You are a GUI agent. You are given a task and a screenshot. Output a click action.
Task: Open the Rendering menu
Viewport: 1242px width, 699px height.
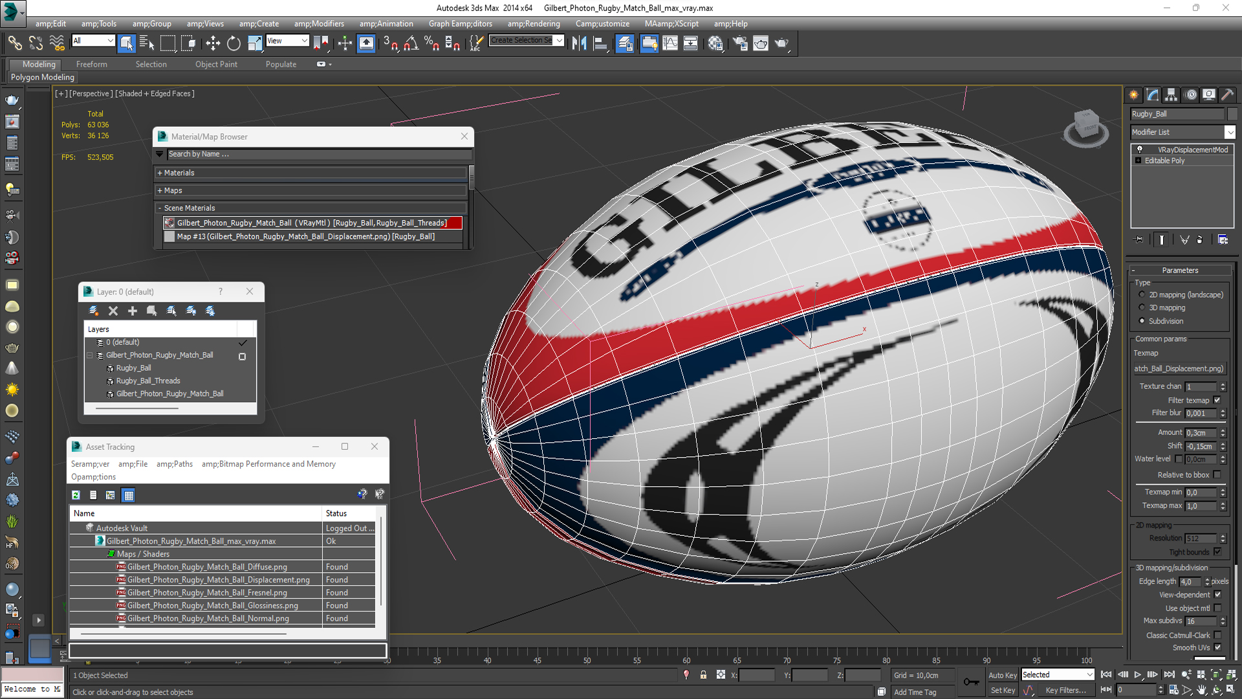tap(533, 24)
